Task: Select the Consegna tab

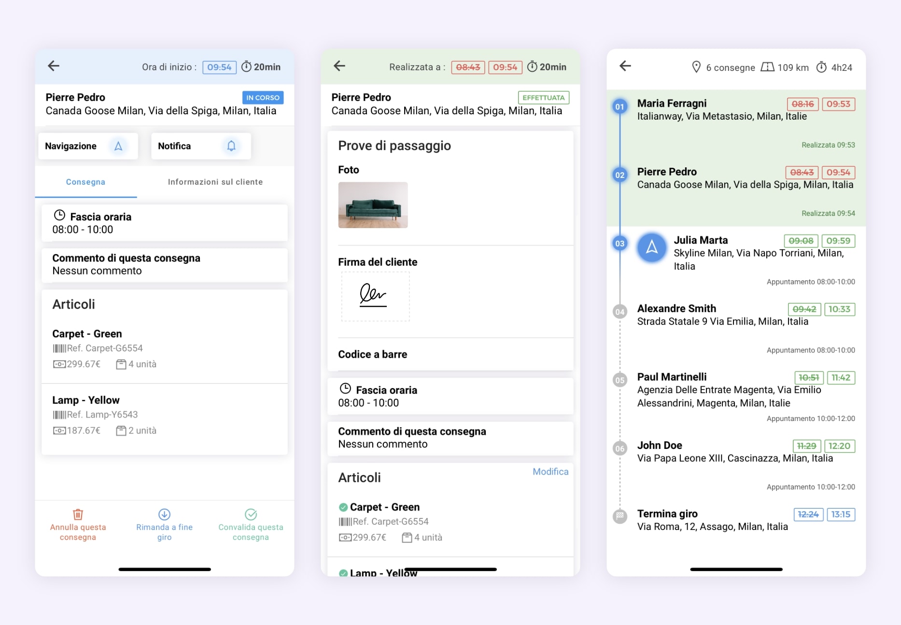Action: coord(85,182)
